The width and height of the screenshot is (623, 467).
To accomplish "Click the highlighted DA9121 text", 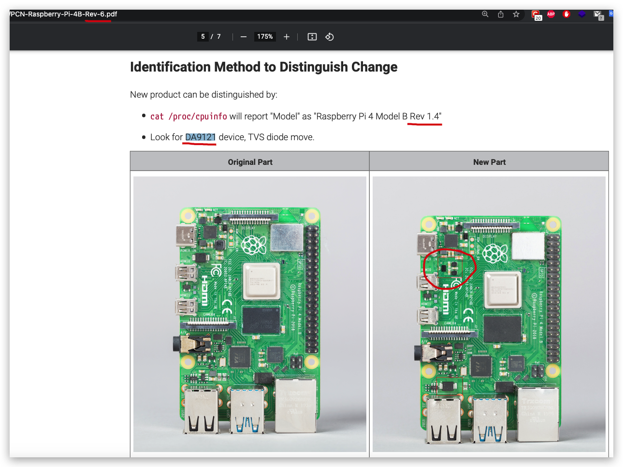I will click(201, 137).
